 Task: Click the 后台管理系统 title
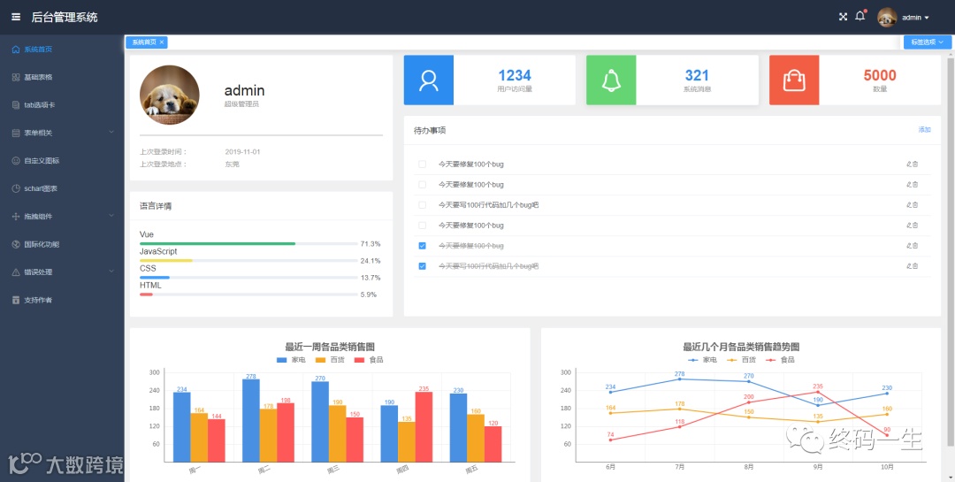tap(65, 17)
